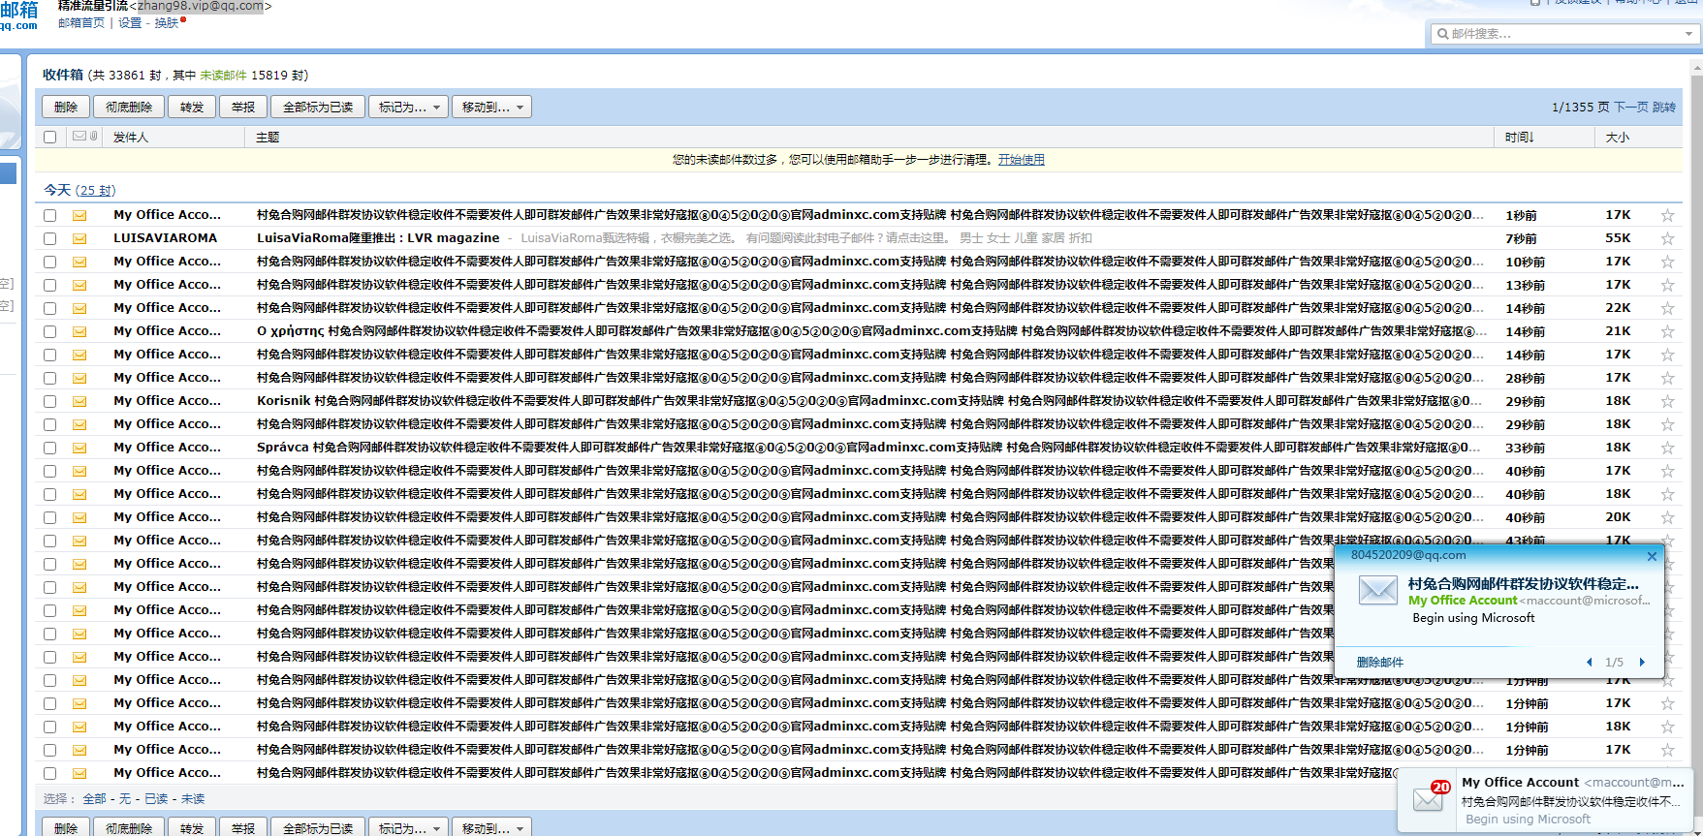Select 无 in the selection filter
Image resolution: width=1703 pixels, height=836 pixels.
click(x=125, y=799)
